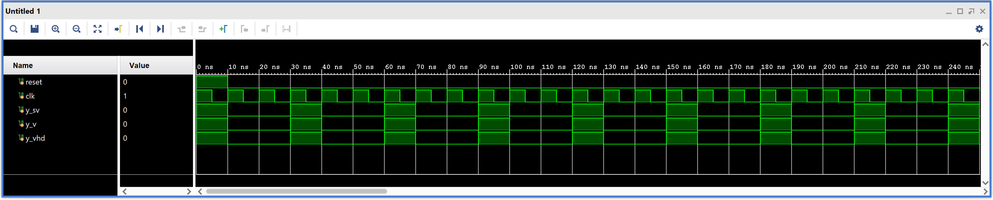The image size is (993, 200).
Task: Go to the last simulation time
Action: click(160, 29)
